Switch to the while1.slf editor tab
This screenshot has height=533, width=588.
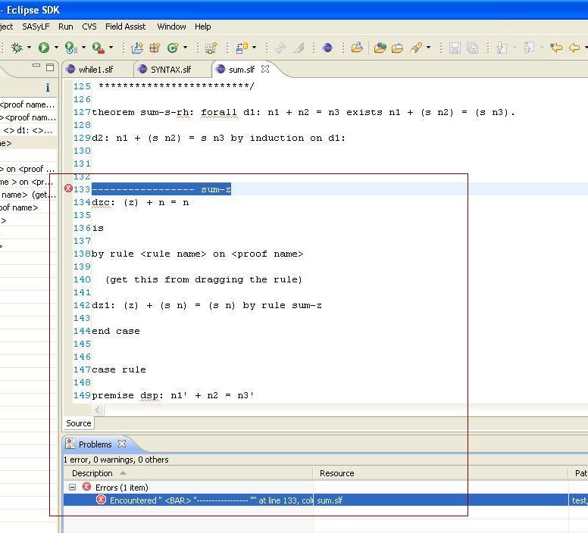[x=95, y=70]
